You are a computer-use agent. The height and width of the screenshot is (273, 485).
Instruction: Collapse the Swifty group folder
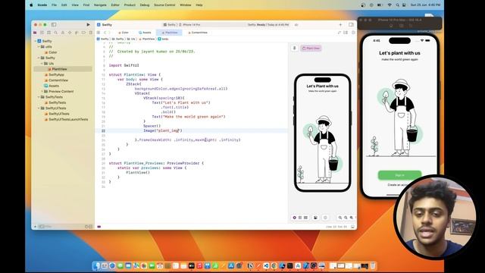coord(39,58)
